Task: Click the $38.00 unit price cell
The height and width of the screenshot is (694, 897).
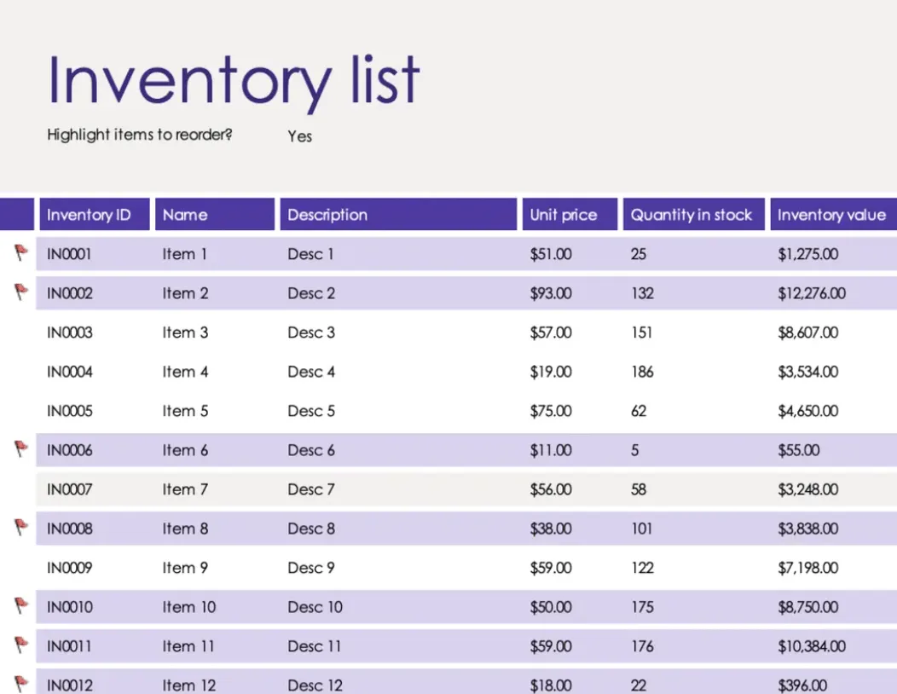Action: 550,529
